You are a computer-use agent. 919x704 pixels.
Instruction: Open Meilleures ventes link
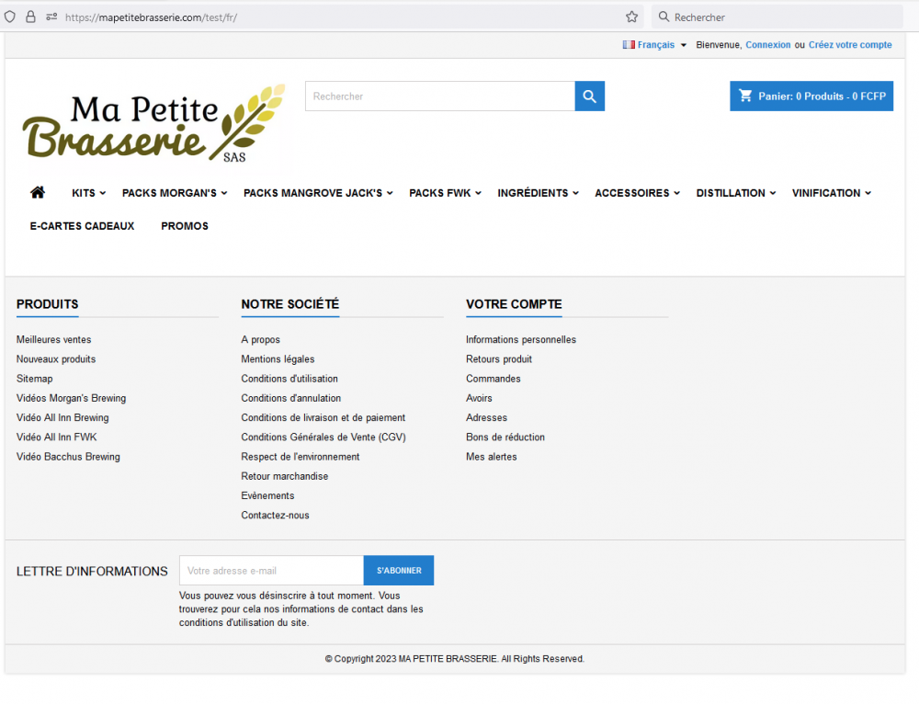tap(54, 339)
